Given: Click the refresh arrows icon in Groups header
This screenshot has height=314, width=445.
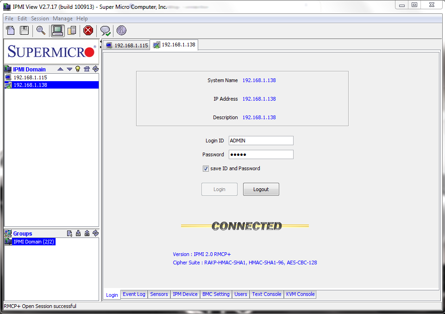Looking at the screenshot, I should (96, 233).
